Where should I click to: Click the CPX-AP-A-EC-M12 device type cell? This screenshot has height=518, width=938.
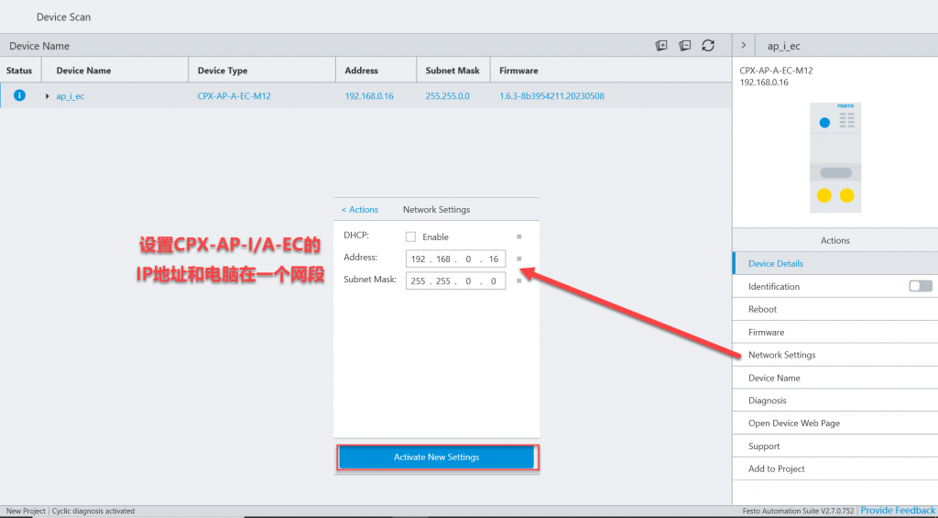tap(234, 96)
